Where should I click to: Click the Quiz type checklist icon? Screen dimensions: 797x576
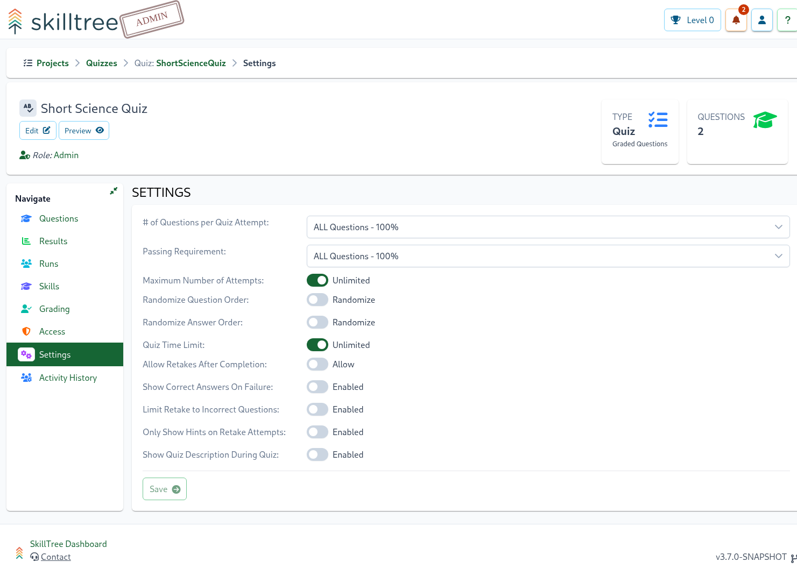coord(658,119)
